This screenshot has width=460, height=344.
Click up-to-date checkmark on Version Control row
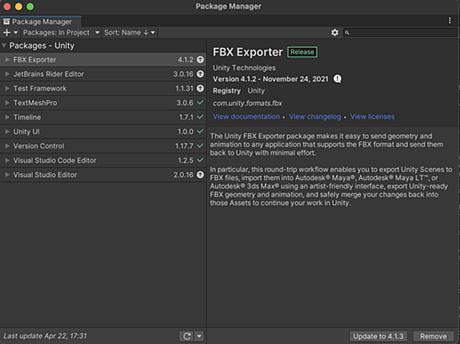(x=200, y=145)
